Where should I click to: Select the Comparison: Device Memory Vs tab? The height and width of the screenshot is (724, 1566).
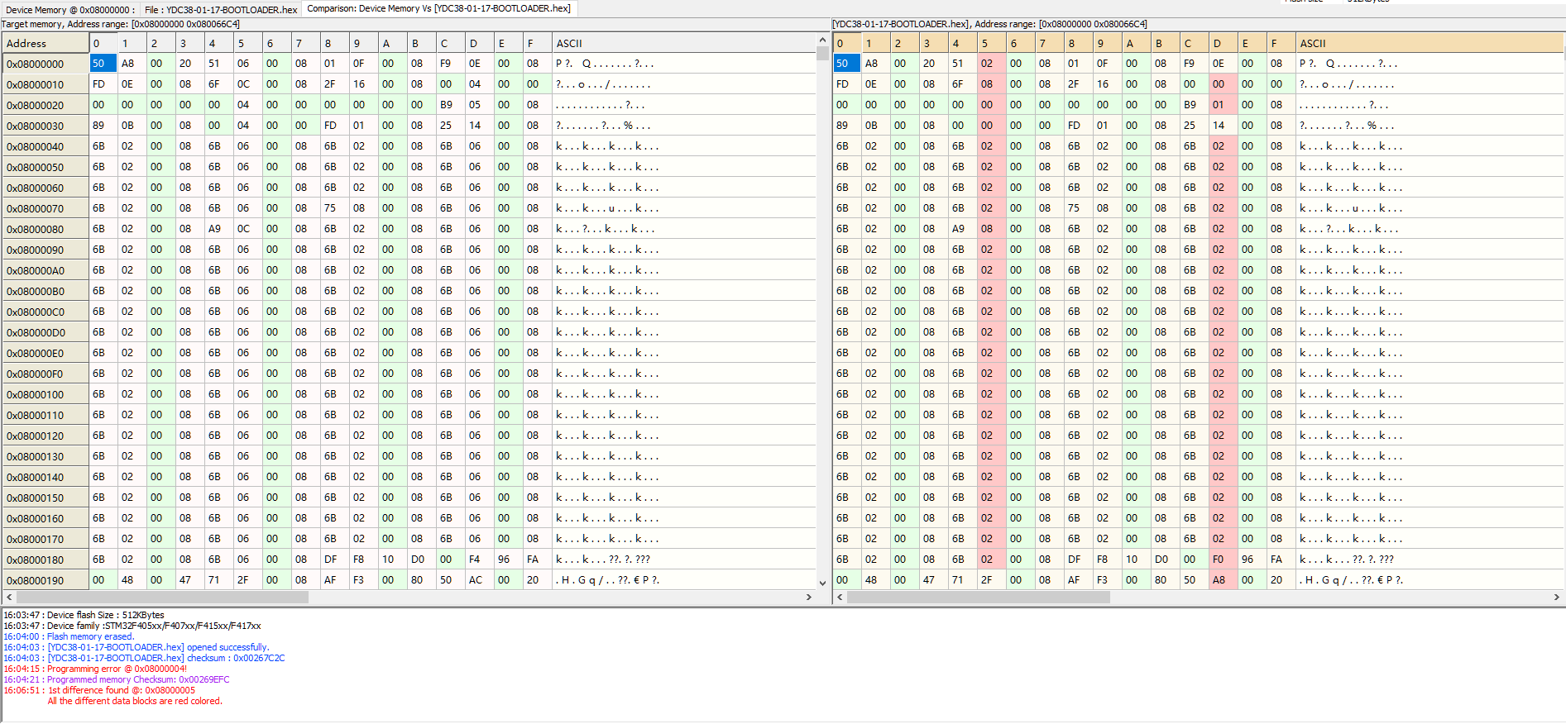(x=438, y=9)
